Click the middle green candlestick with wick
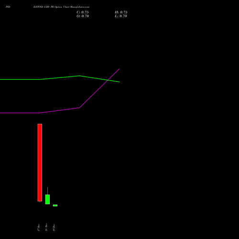The width and height of the screenshot is (239, 239). [47, 199]
